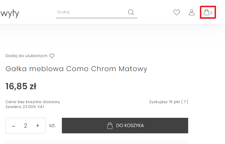Click the Zyskujesz 16 pkt text
Screen dimensions: 225x144
click(165, 102)
